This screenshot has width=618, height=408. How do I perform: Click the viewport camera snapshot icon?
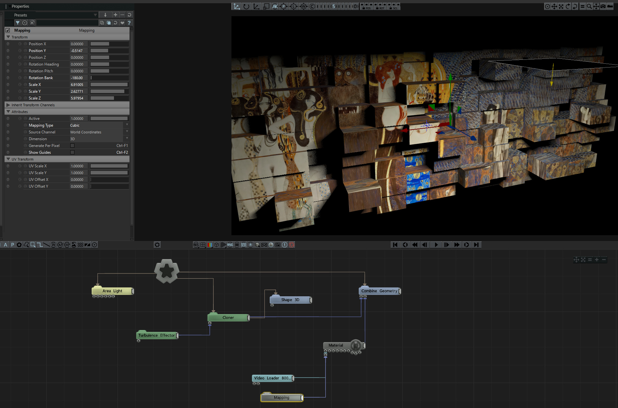click(x=603, y=6)
